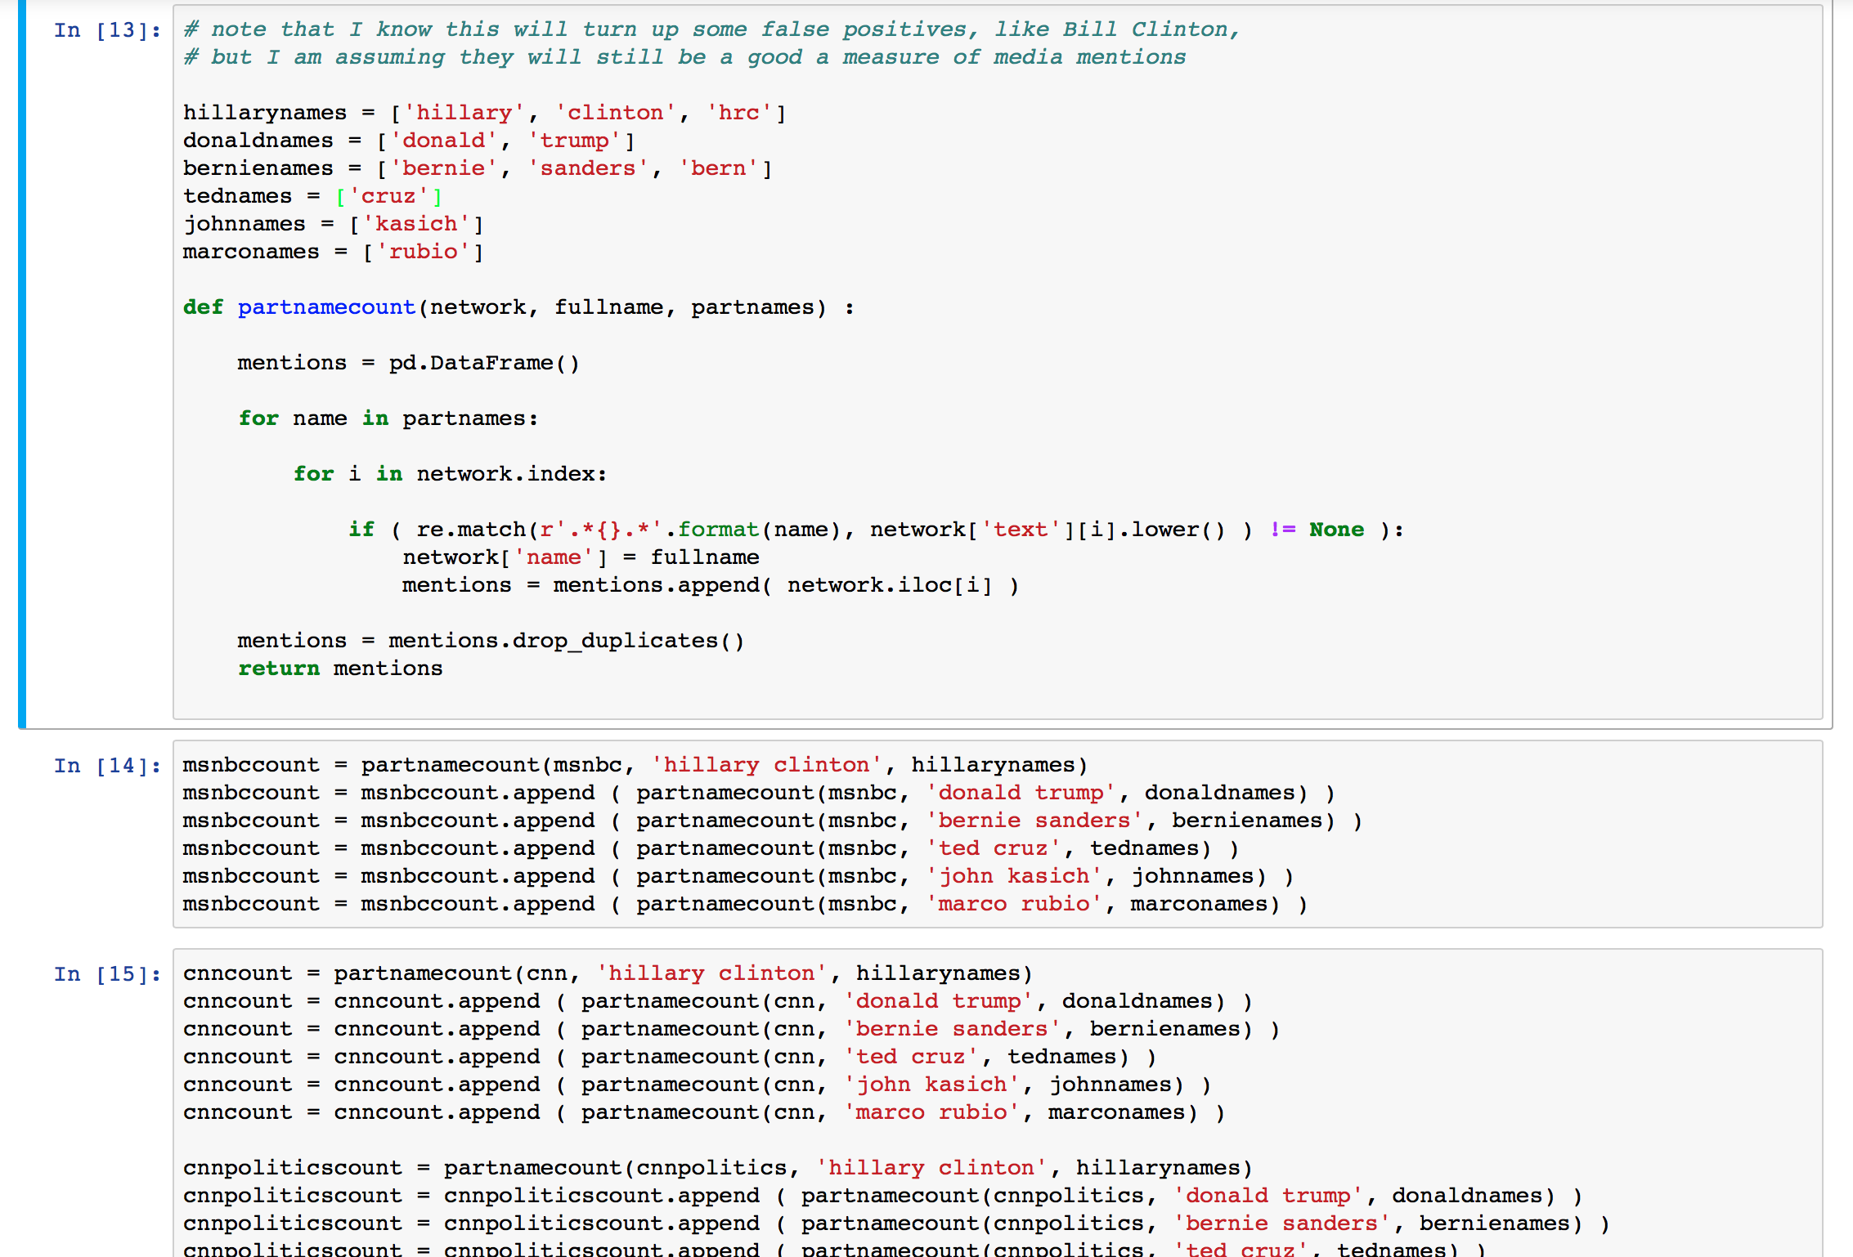Click the comment about measure of media mentions
Image resolution: width=1853 pixels, height=1257 pixels.
(x=684, y=57)
